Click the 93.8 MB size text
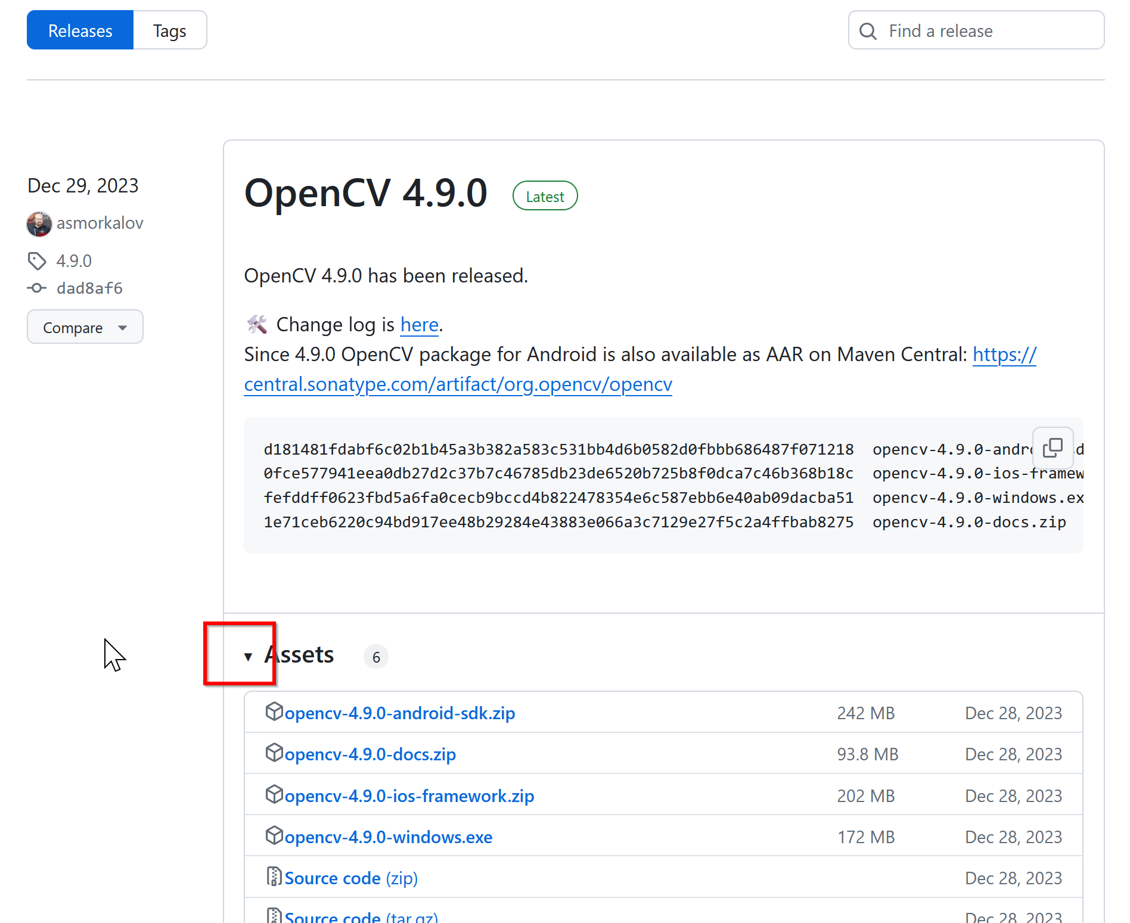The height and width of the screenshot is (923, 1130). (868, 754)
